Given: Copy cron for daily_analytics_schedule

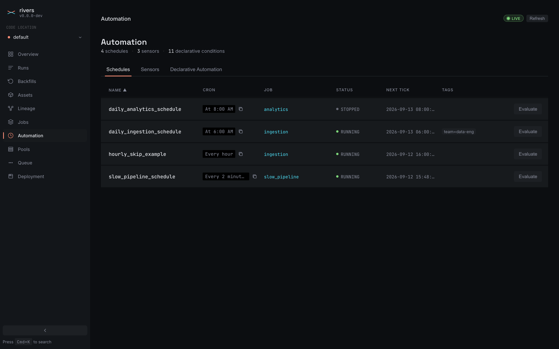Looking at the screenshot, I should click(x=241, y=109).
